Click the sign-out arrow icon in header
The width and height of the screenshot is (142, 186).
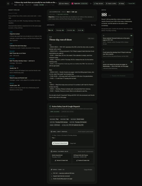(x=91, y=4)
